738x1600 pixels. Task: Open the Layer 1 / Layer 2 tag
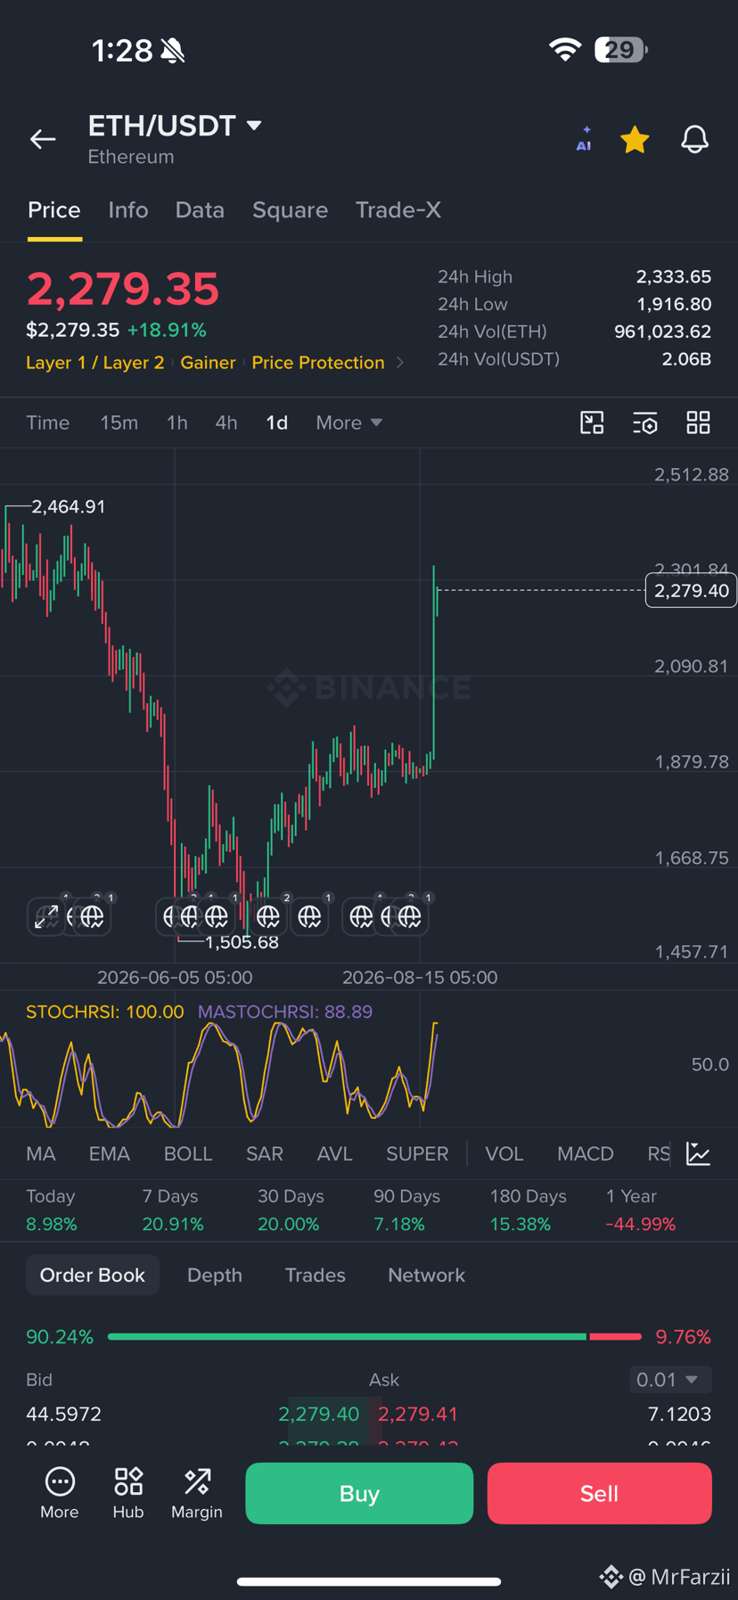(x=95, y=363)
